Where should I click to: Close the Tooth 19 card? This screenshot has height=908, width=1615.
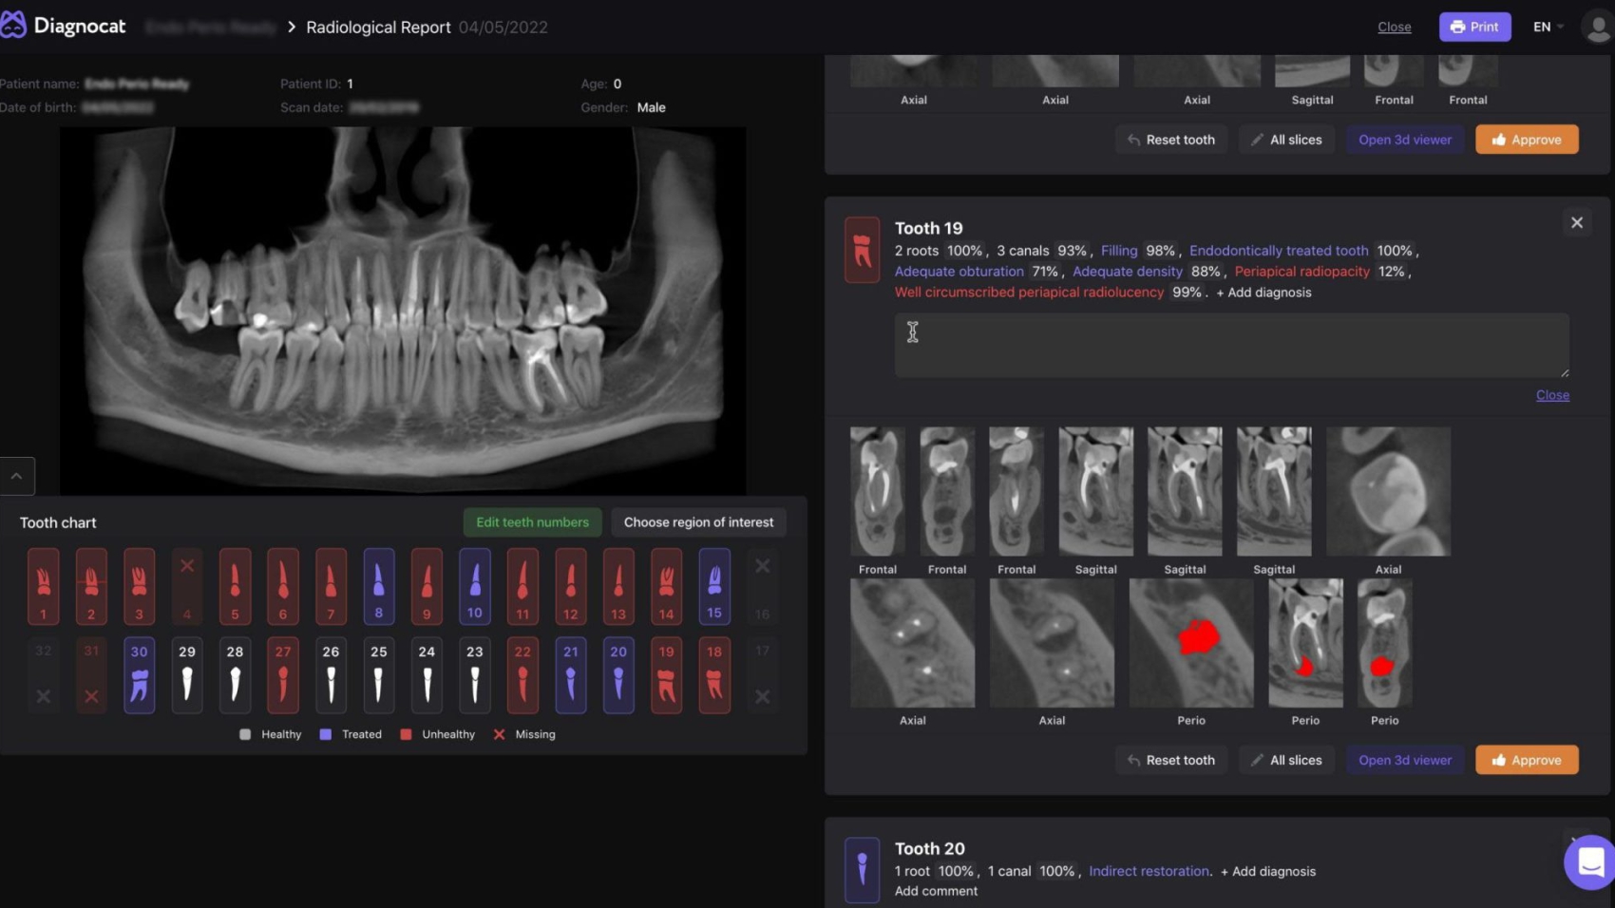1577,222
